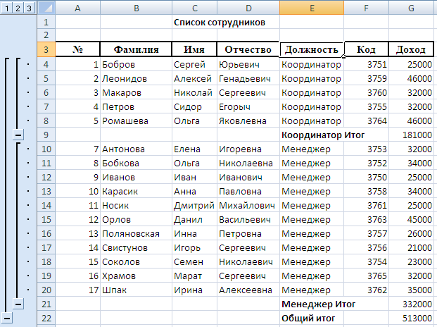Viewport: 437px width, 327px height.
Task: Select the cell Леонидов
Action: click(x=136, y=79)
